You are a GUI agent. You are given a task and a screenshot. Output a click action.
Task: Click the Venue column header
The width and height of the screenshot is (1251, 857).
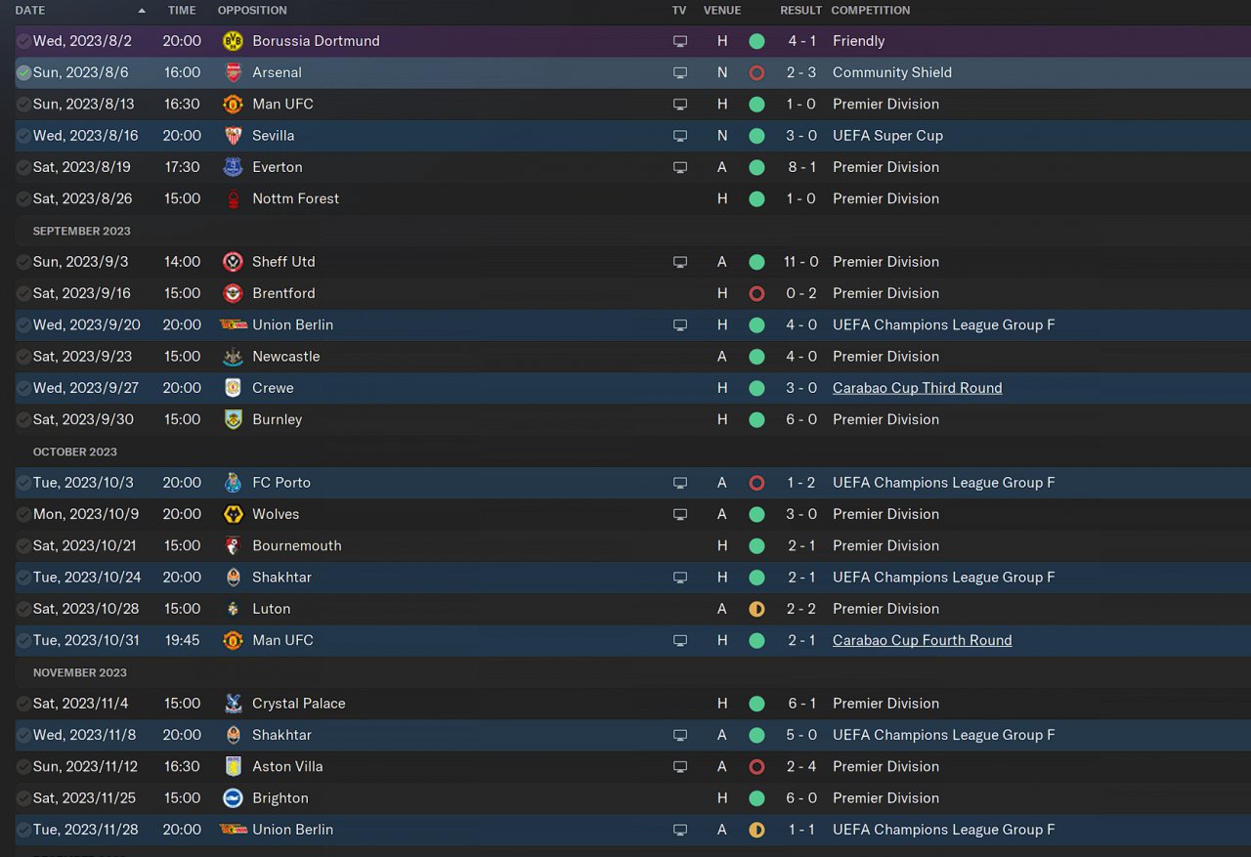722,11
